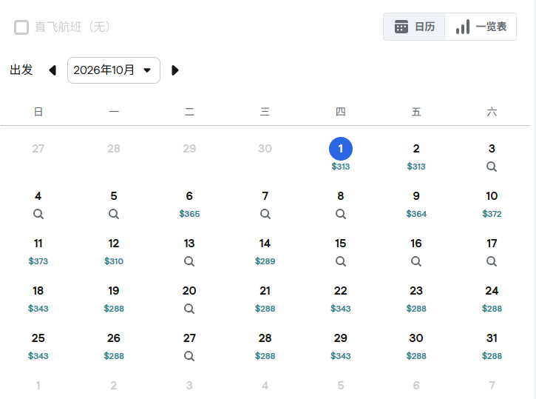Choose October 6 with $365 fare
Image resolution: width=536 pixels, height=399 pixels.
pos(189,204)
